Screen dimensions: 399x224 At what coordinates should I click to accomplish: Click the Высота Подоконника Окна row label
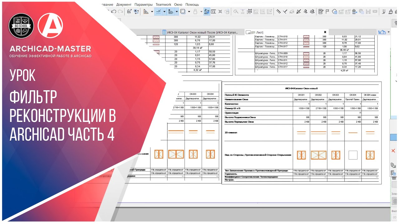pos(240,117)
